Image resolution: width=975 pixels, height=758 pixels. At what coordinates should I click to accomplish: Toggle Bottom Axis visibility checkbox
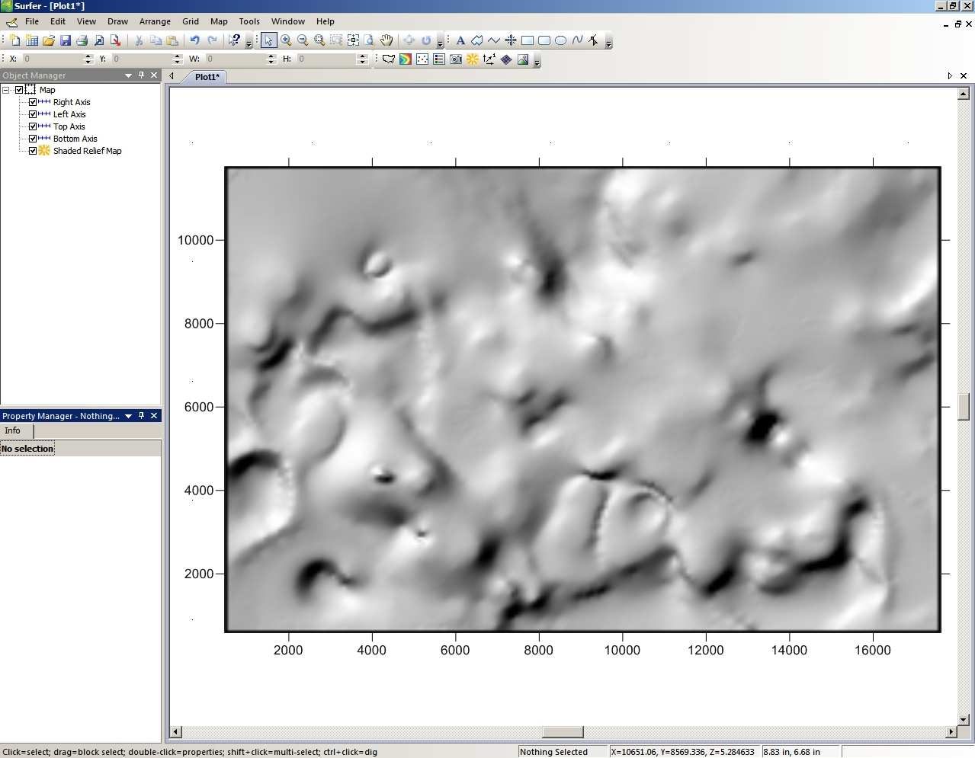coord(33,139)
